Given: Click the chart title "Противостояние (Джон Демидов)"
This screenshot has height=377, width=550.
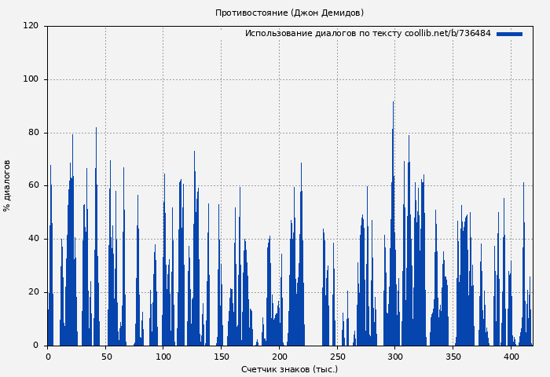Looking at the screenshot, I should pyautogui.click(x=289, y=13).
